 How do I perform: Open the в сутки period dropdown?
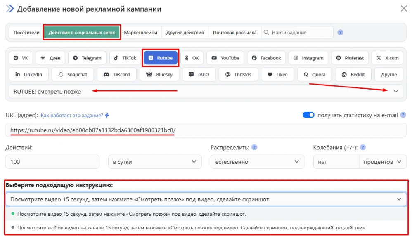click(x=155, y=162)
